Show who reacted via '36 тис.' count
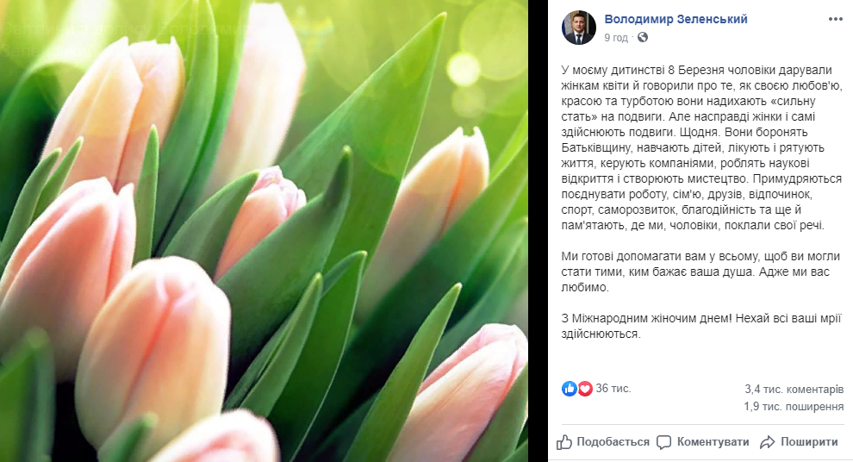 tap(613, 389)
